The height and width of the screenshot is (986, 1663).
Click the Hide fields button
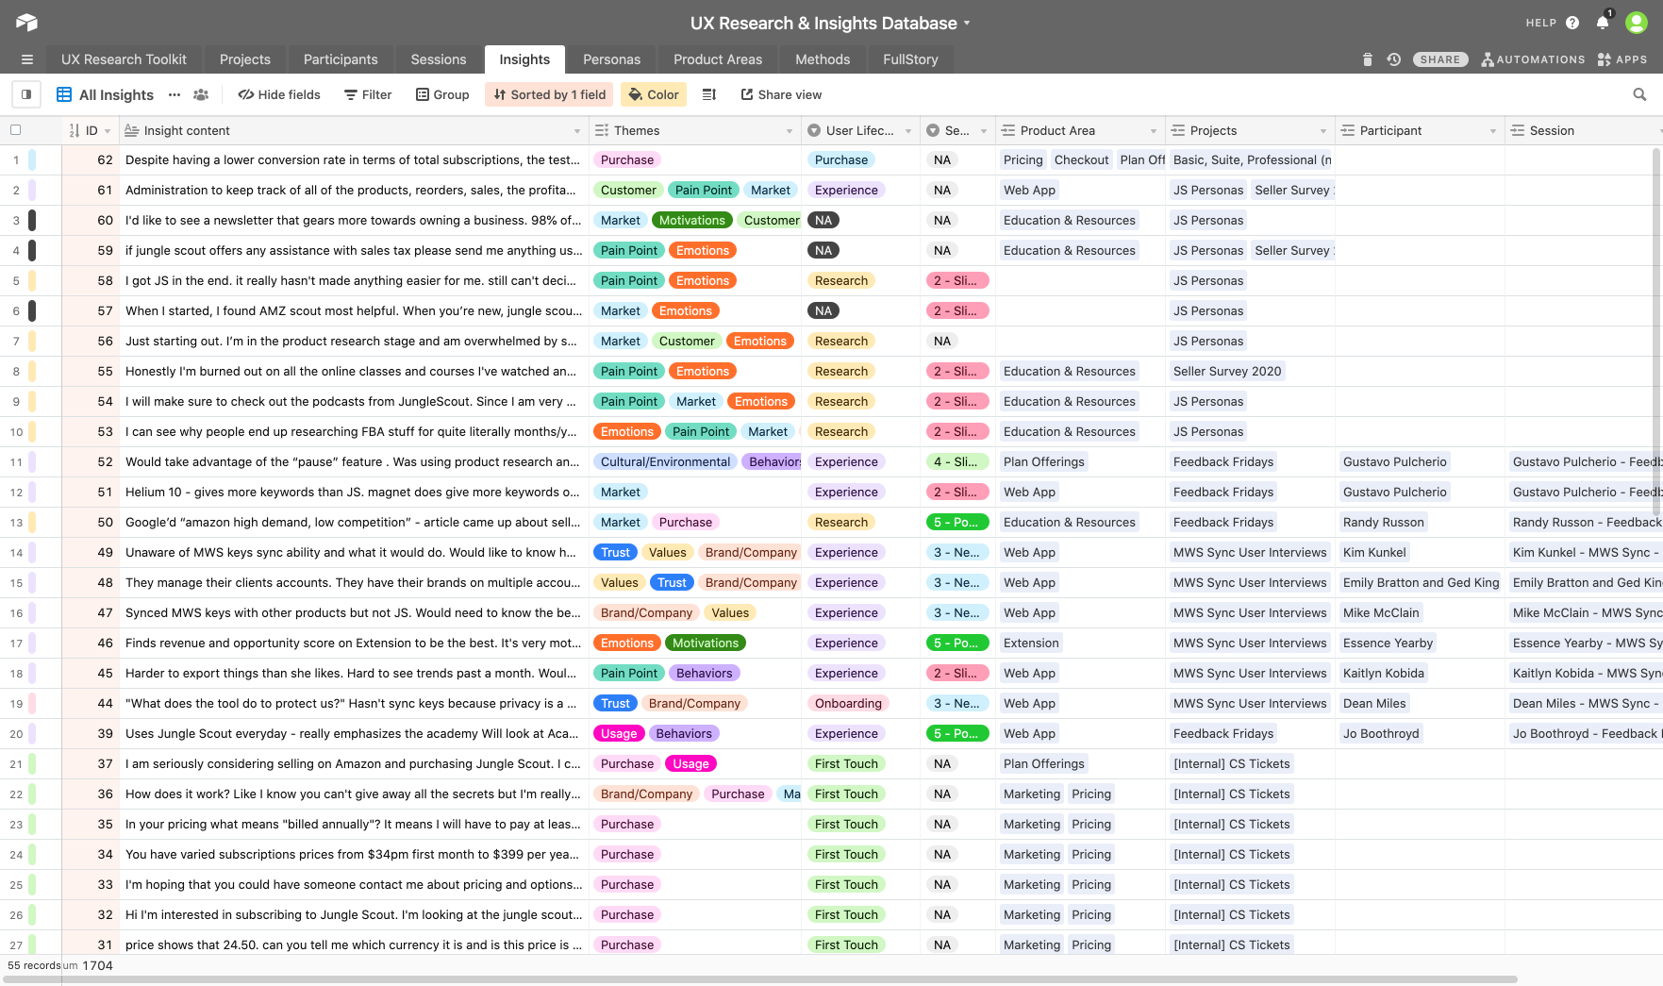[x=279, y=94]
